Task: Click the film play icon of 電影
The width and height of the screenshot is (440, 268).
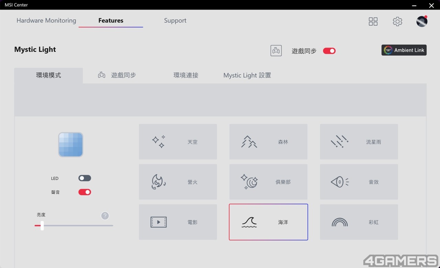Action: coord(159,222)
